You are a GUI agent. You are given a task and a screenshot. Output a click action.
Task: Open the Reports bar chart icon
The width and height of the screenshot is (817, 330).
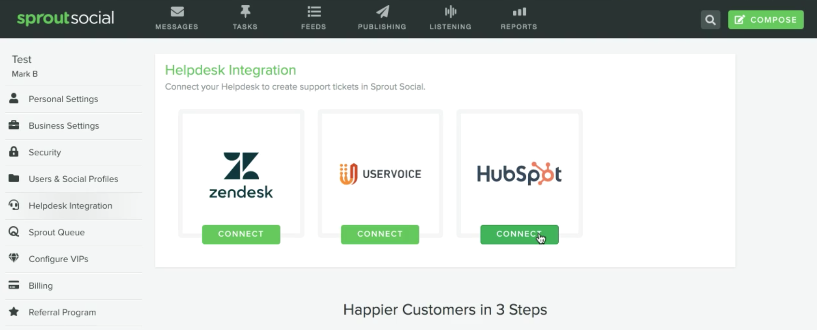pyautogui.click(x=519, y=12)
